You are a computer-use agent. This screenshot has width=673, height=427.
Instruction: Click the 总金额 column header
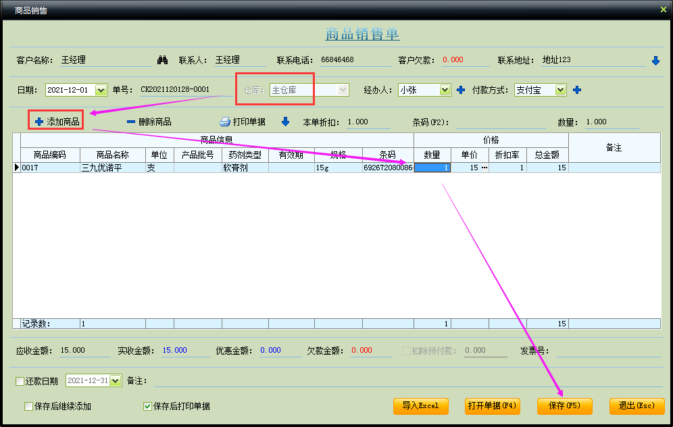[x=547, y=155]
